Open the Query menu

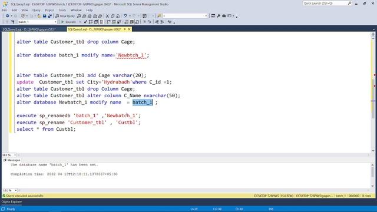(37, 10)
